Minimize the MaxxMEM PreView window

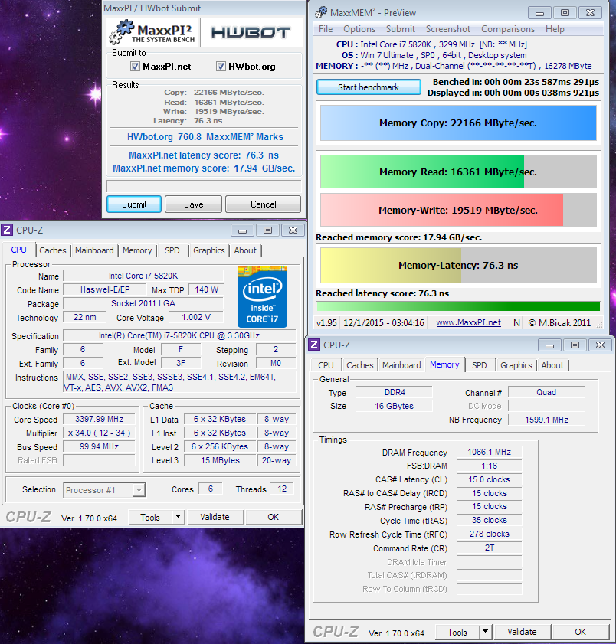pyautogui.click(x=539, y=13)
